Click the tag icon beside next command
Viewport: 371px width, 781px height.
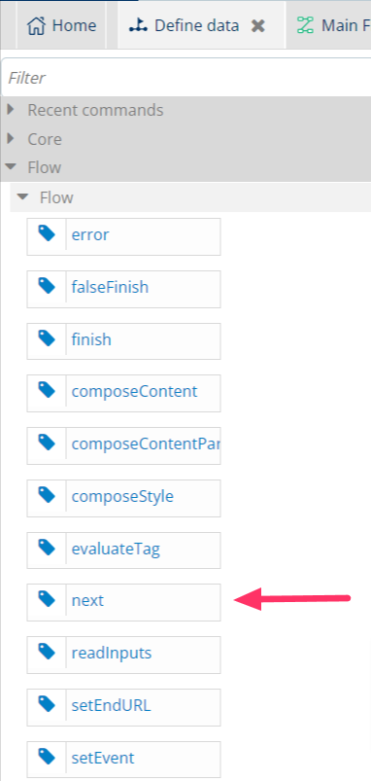(47, 599)
